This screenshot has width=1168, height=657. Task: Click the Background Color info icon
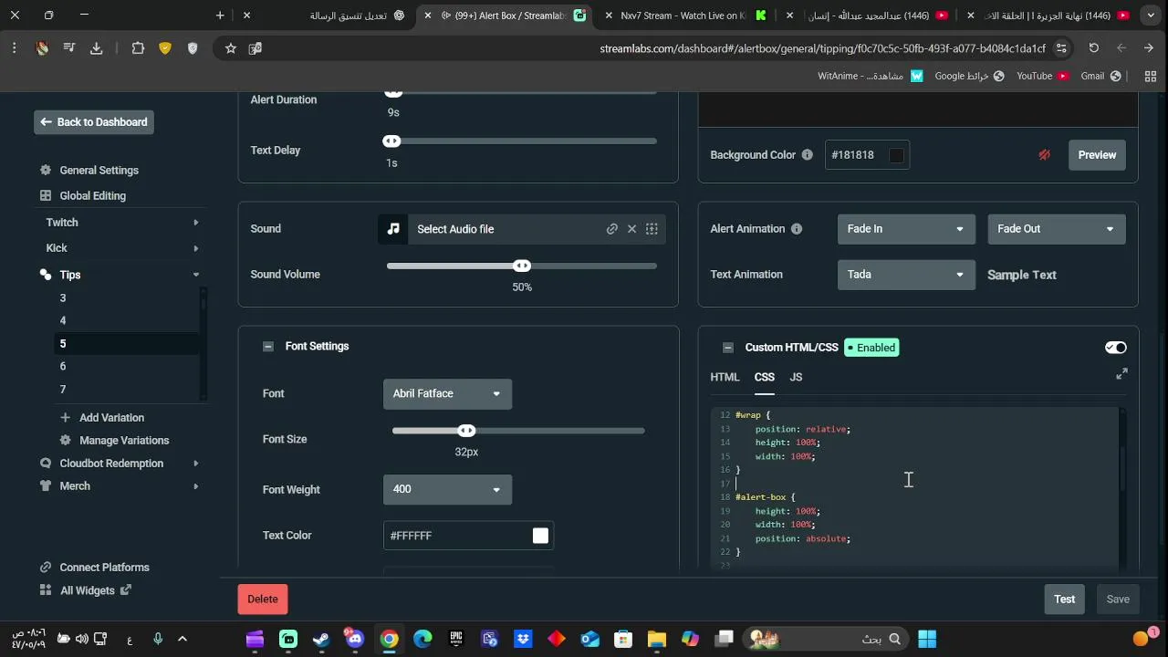tap(807, 155)
